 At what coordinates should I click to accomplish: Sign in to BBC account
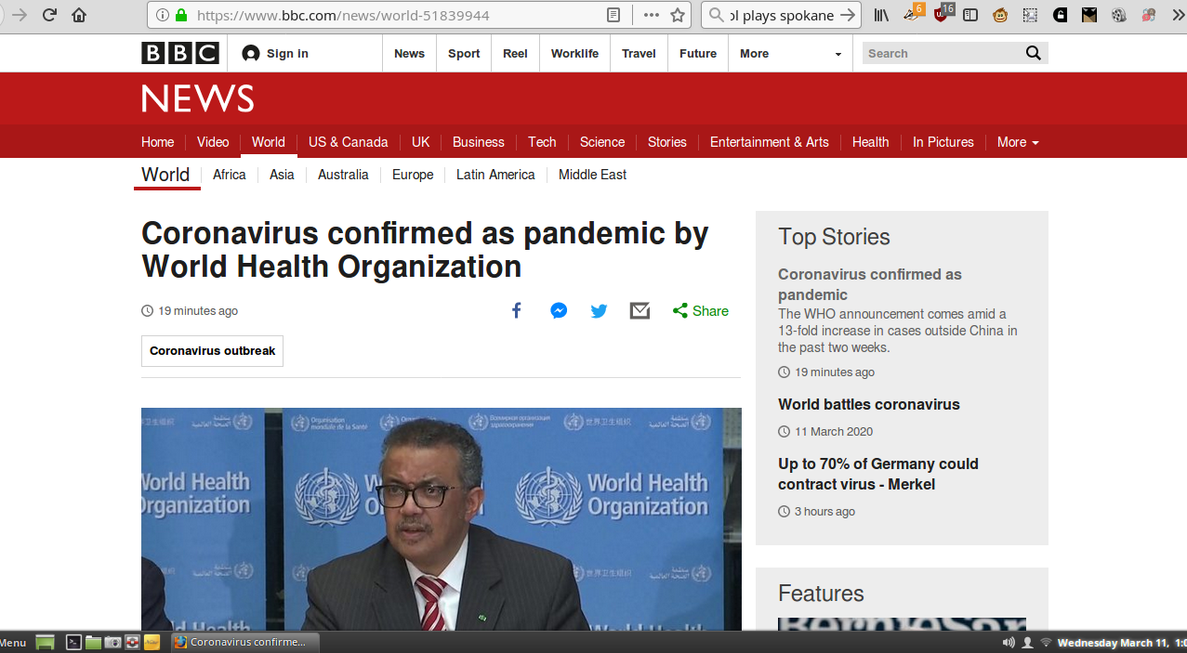(x=275, y=53)
